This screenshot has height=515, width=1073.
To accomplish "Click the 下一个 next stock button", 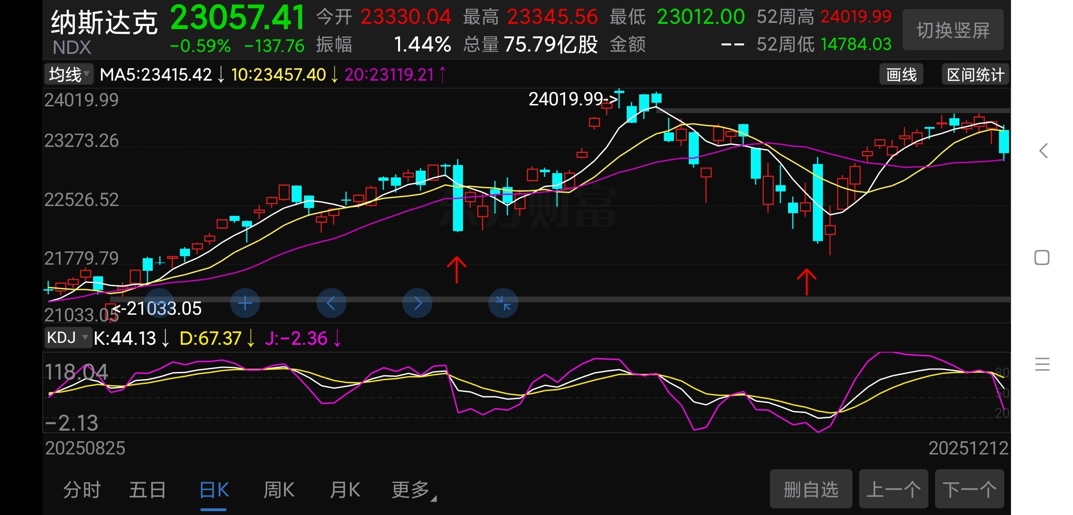I will point(969,489).
